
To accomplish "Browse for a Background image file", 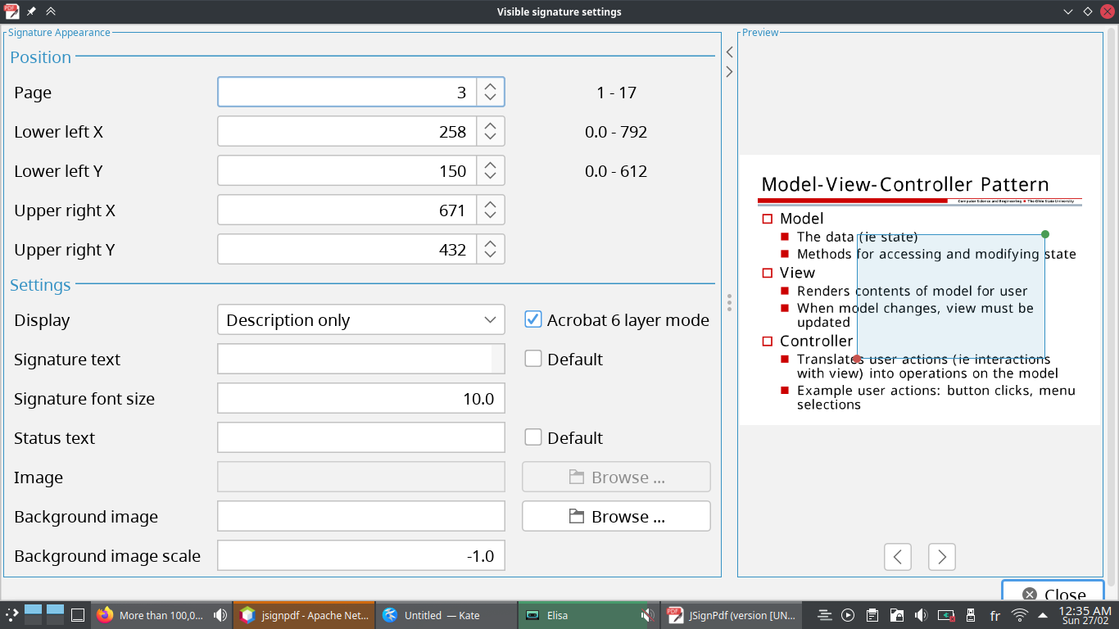I will [x=616, y=516].
